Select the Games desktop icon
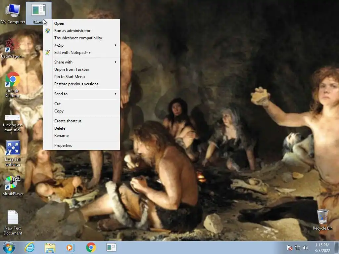The width and height of the screenshot is (339, 254). pos(38,13)
